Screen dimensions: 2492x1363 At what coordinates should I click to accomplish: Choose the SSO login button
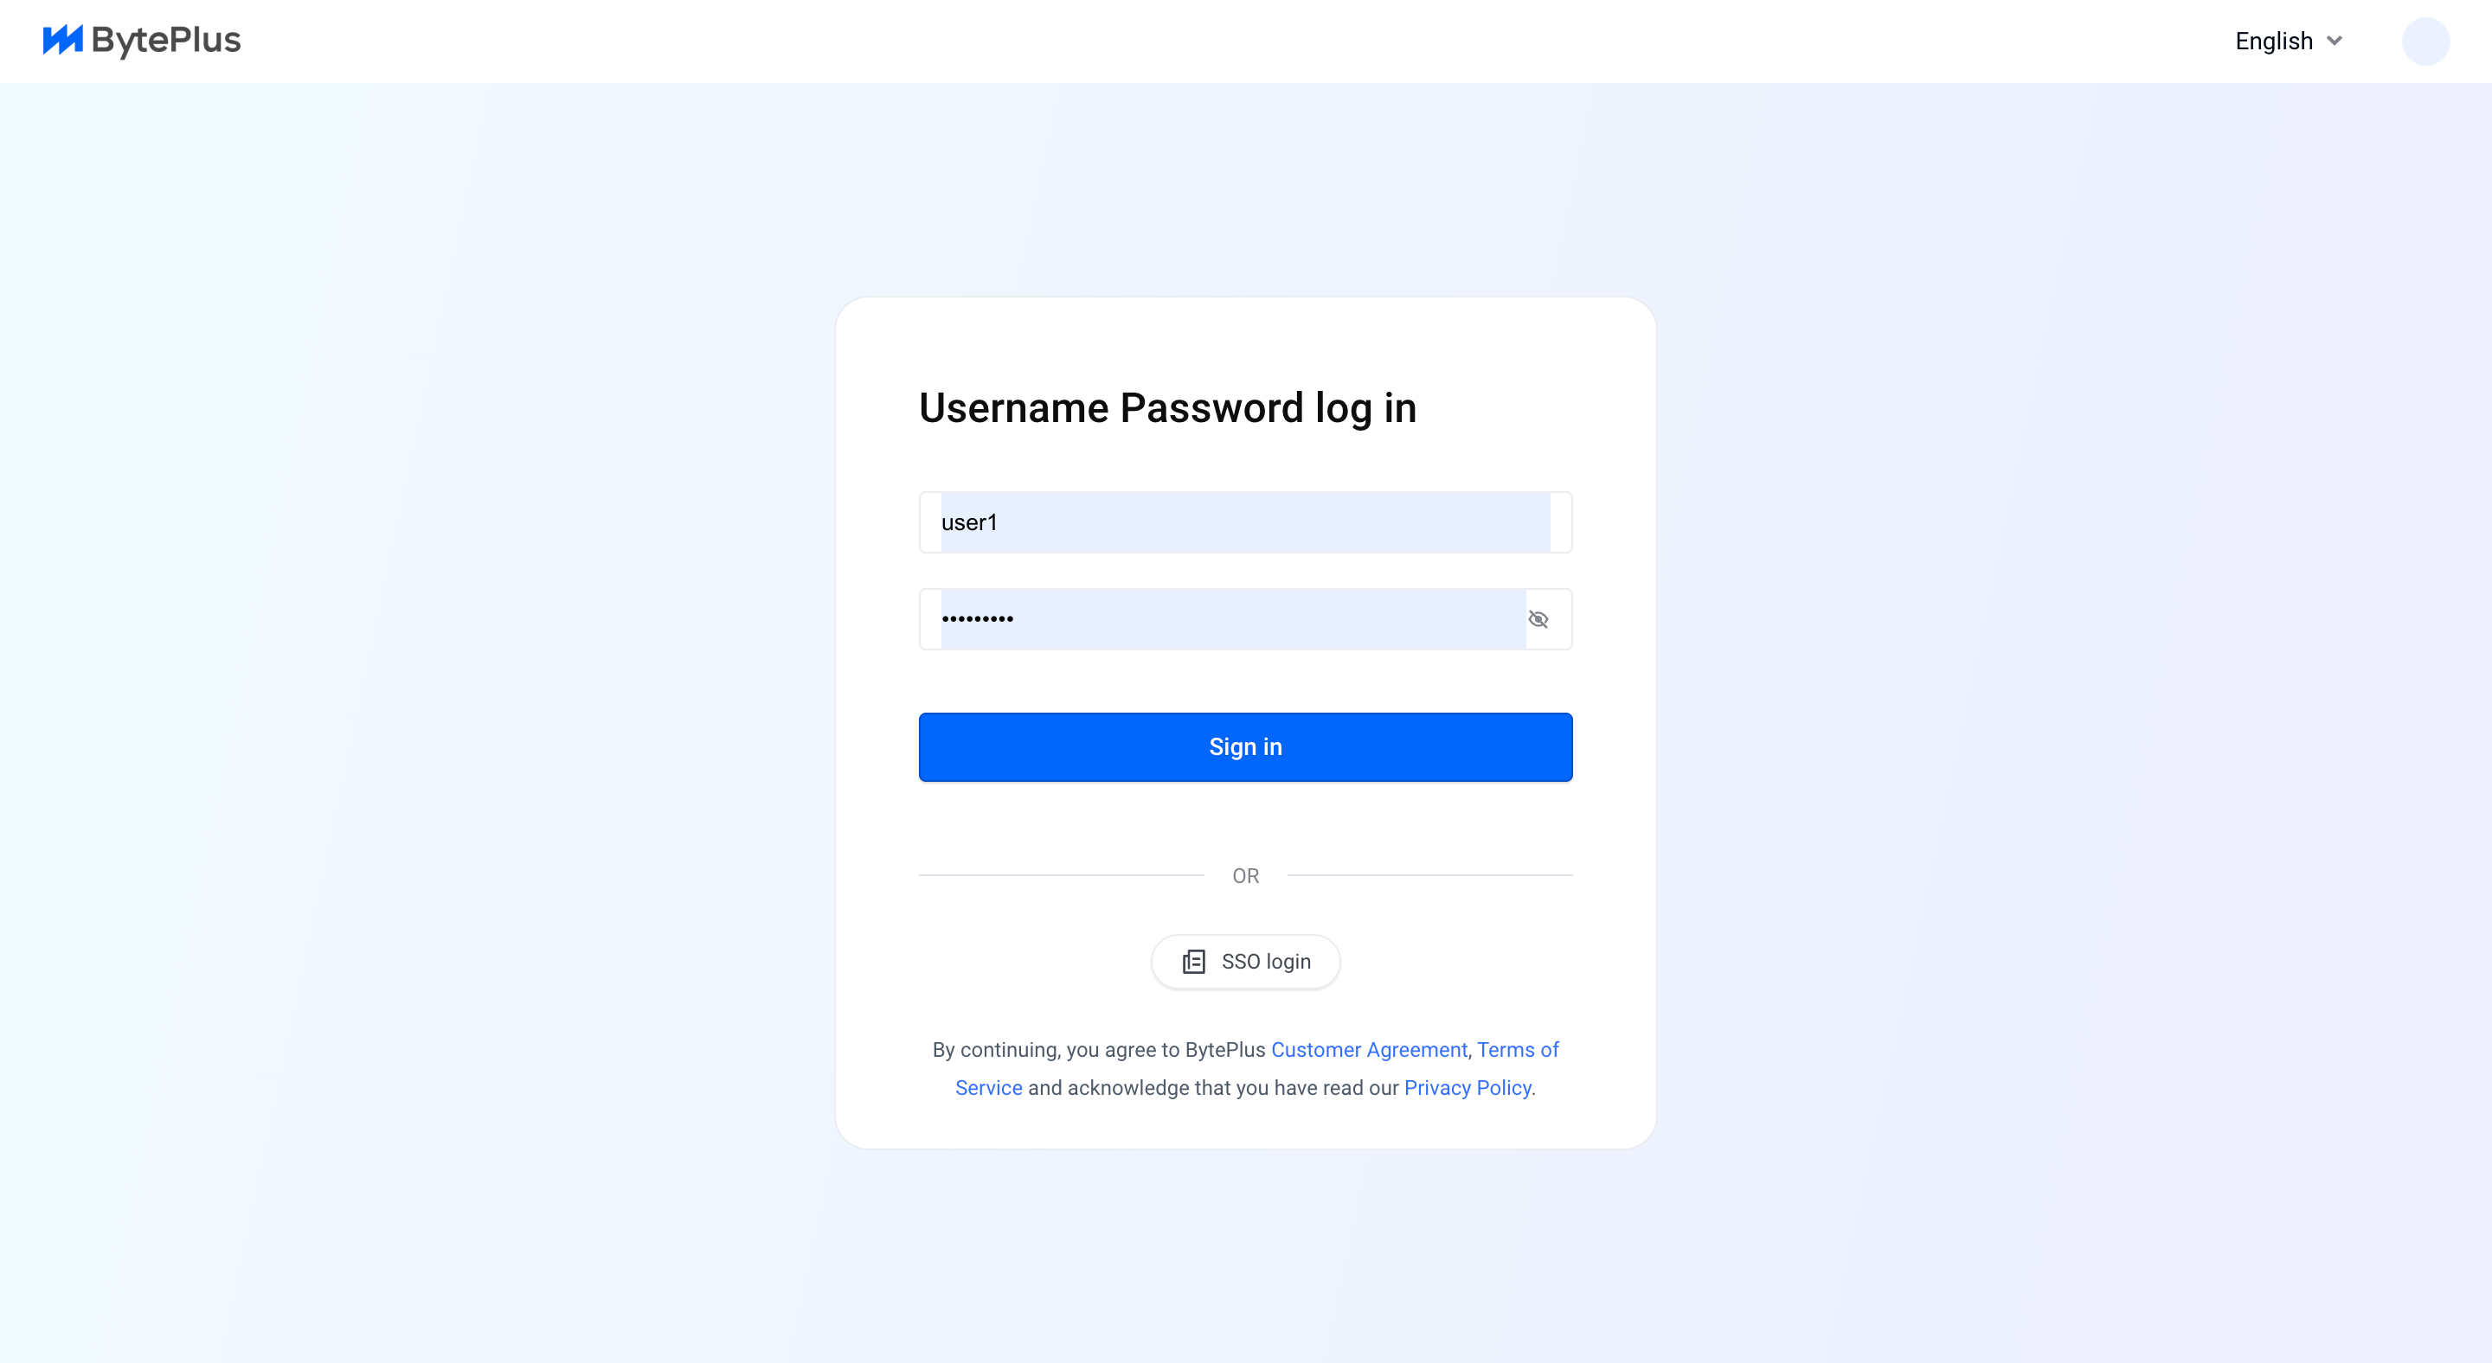point(1245,961)
